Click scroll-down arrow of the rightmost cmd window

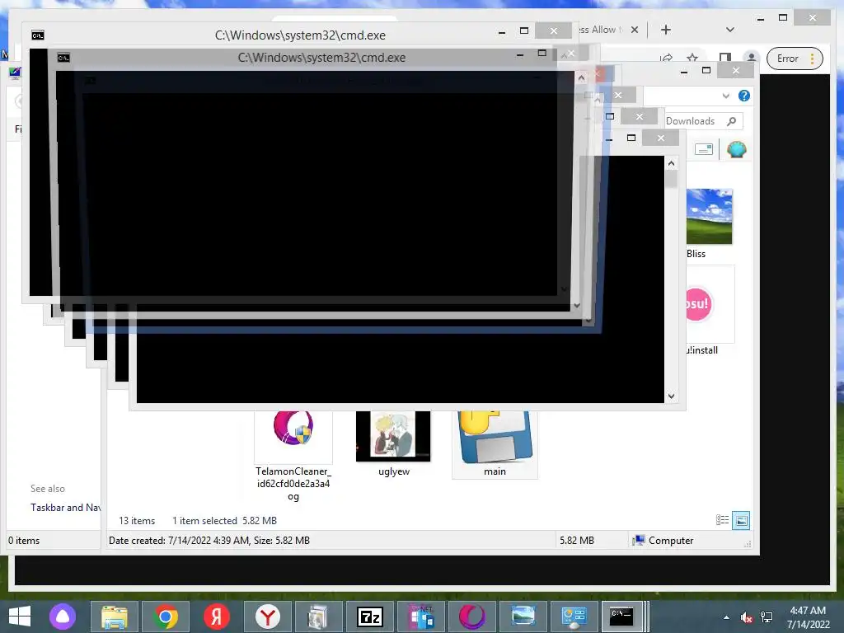click(x=671, y=396)
